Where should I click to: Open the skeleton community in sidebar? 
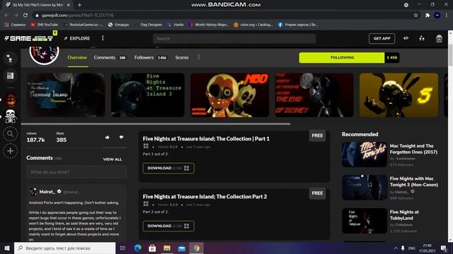(x=11, y=116)
